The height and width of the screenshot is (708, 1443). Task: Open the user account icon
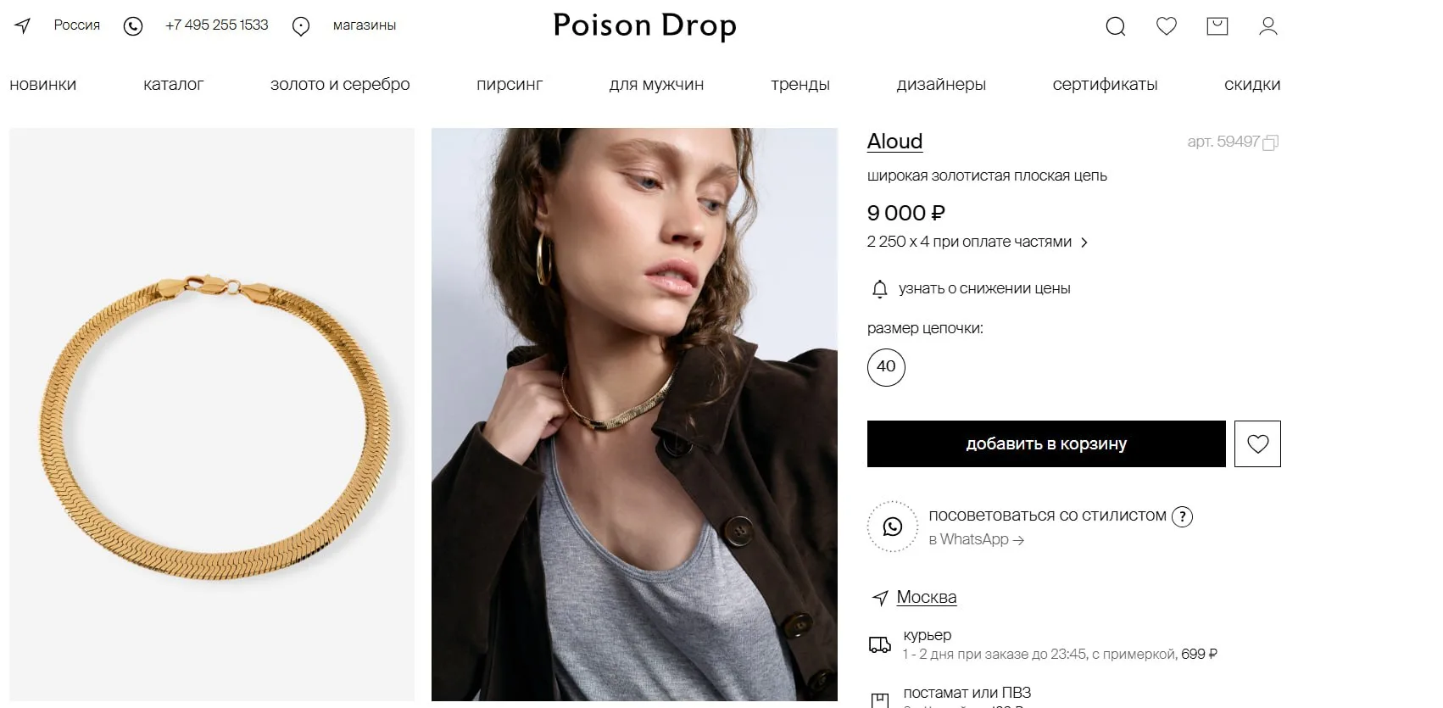tap(1268, 26)
